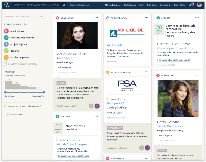
Task: Switch to the Leads tab
Action: coord(141,5)
